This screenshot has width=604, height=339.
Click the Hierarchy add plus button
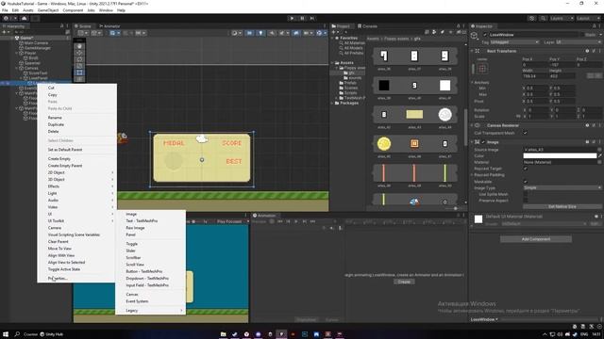[5, 32]
